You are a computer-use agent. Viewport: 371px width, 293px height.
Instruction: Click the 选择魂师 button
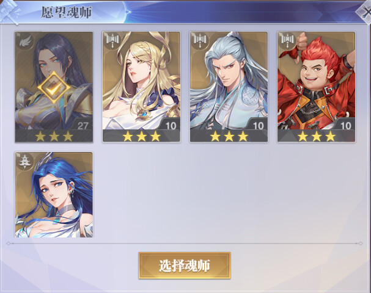click(x=185, y=266)
